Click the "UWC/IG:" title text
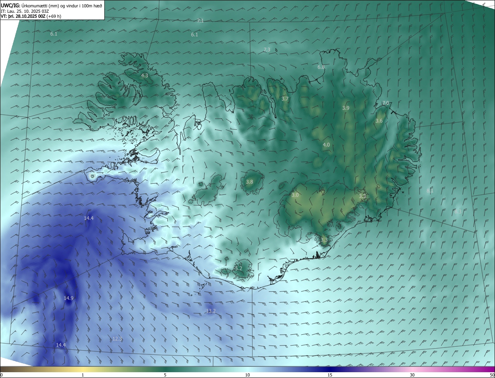 (x=10, y=6)
